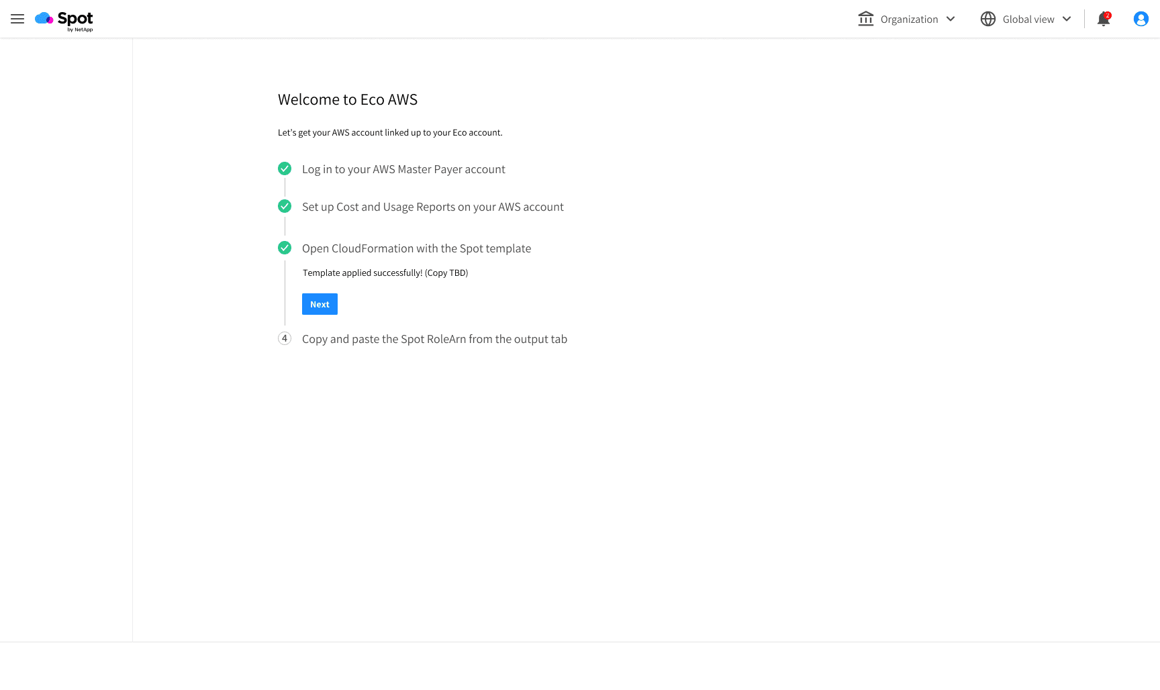Select the Organization menu item

click(x=908, y=19)
